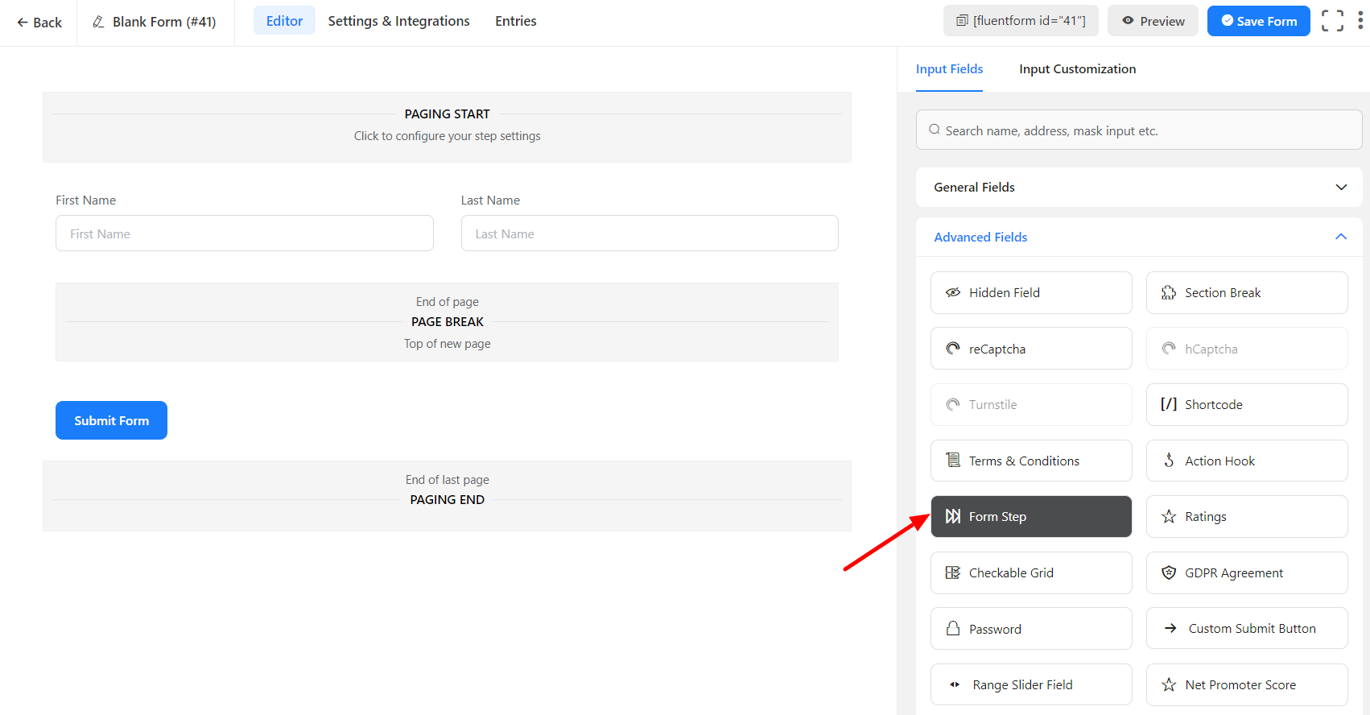Insert the reCaptcha field
This screenshot has width=1370, height=715.
(x=1030, y=349)
